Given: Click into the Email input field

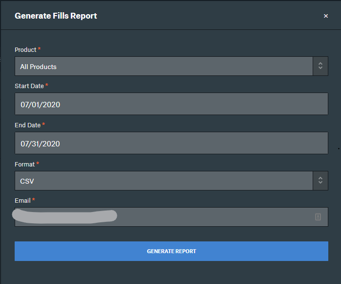Looking at the screenshot, I should (x=171, y=217).
